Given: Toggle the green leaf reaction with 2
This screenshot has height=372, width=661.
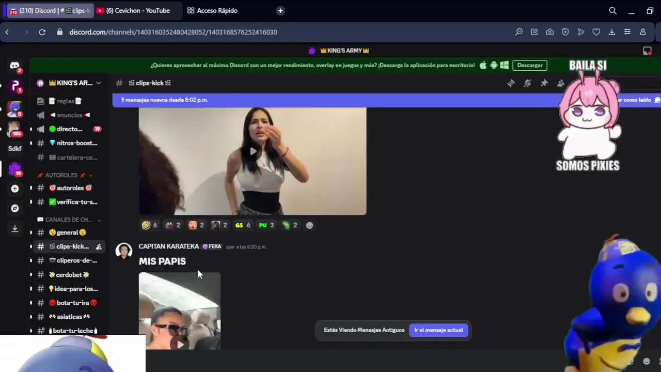Looking at the screenshot, I should [x=290, y=225].
